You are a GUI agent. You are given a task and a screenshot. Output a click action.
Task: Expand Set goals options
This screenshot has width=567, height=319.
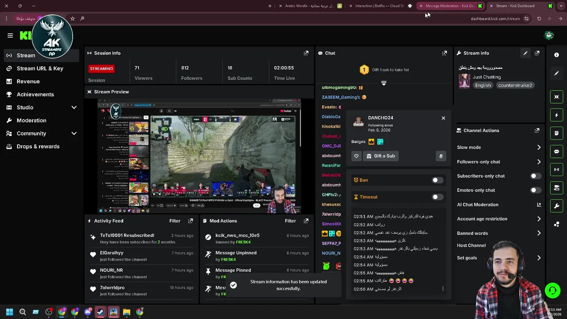[x=539, y=258]
